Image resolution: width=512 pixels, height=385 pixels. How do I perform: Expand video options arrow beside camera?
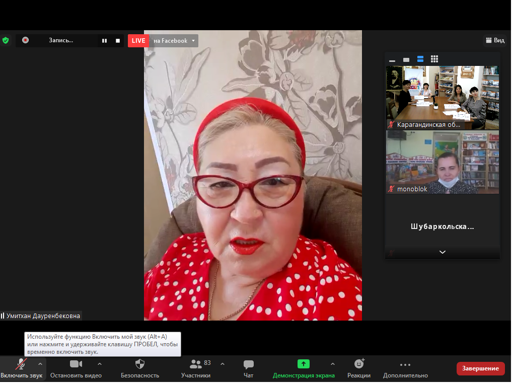pos(99,363)
